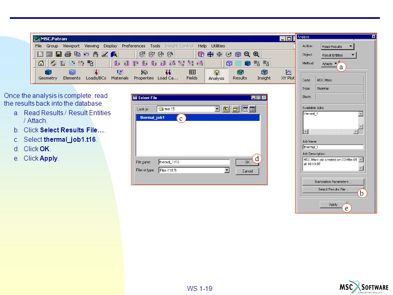Expand the Files of type dropdown
Screen dimensions: 393x295
(227, 170)
